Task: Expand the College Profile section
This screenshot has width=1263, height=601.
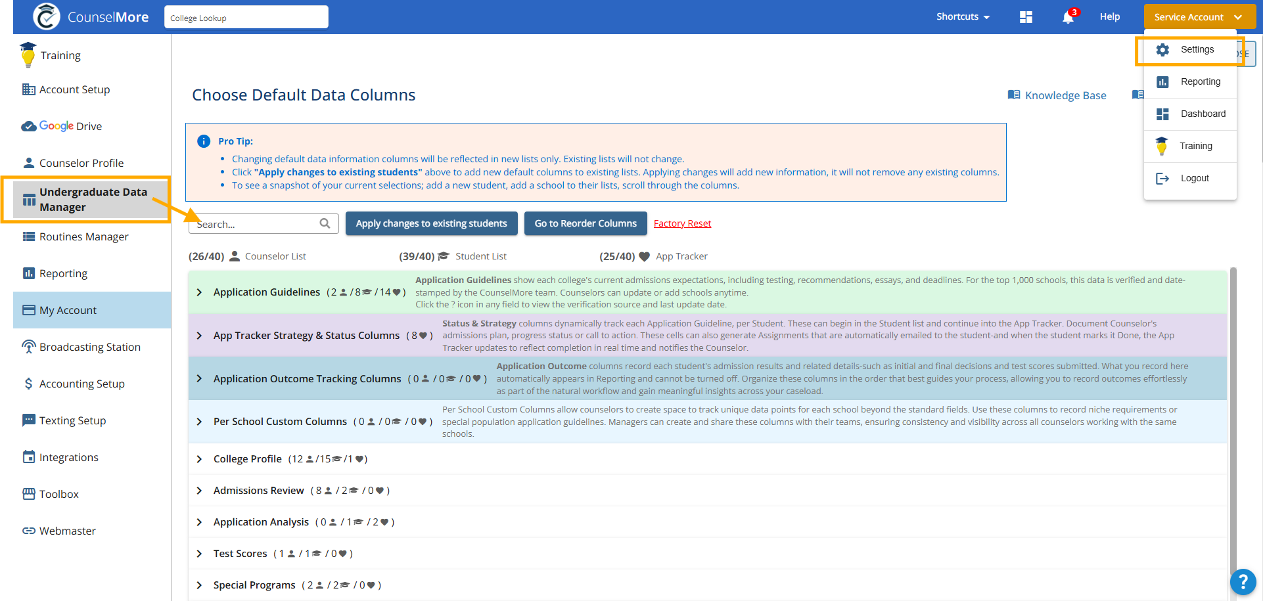Action: tap(199, 459)
